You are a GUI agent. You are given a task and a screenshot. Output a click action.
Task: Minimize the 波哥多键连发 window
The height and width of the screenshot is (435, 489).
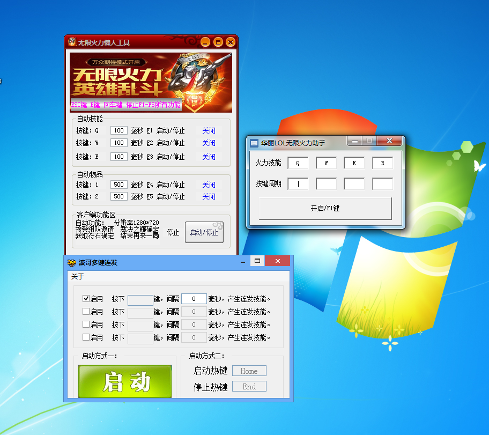pos(243,261)
